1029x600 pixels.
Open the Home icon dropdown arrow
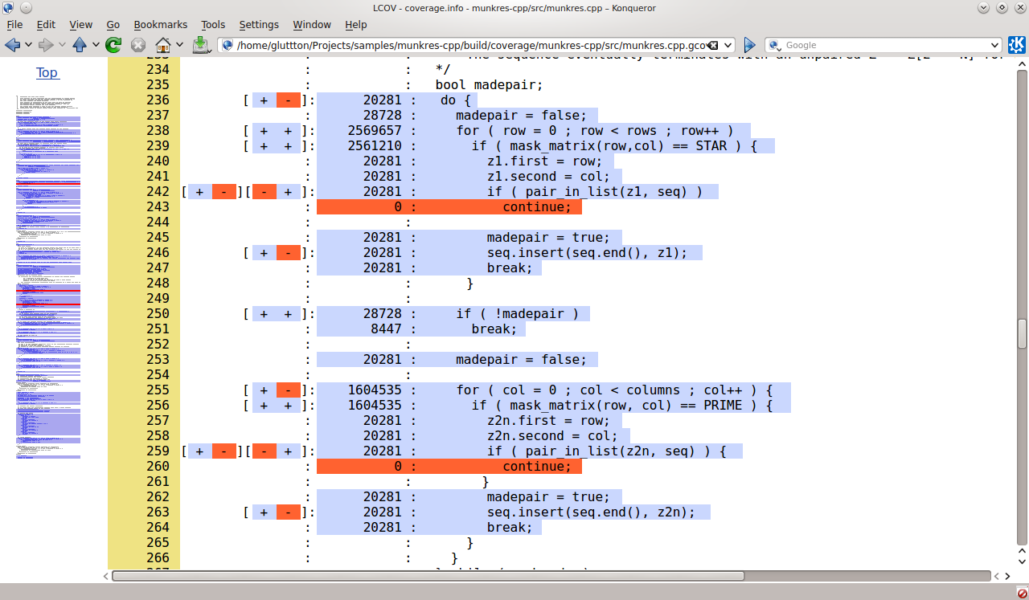(x=179, y=45)
